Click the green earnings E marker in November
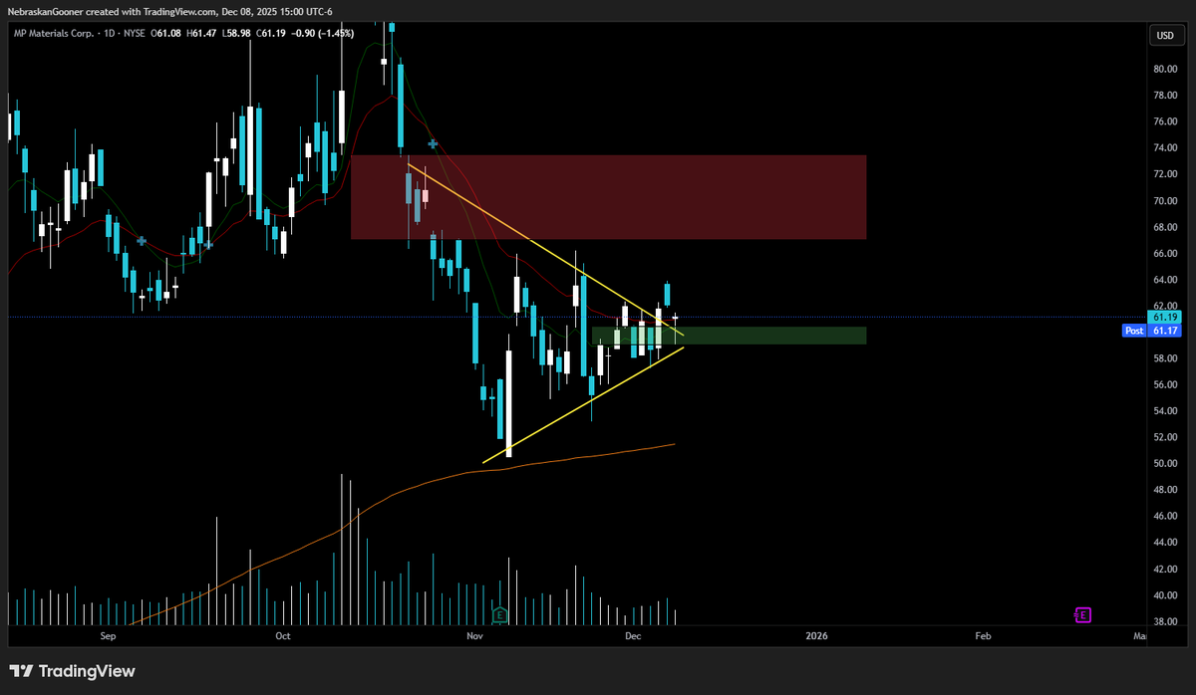 [500, 614]
